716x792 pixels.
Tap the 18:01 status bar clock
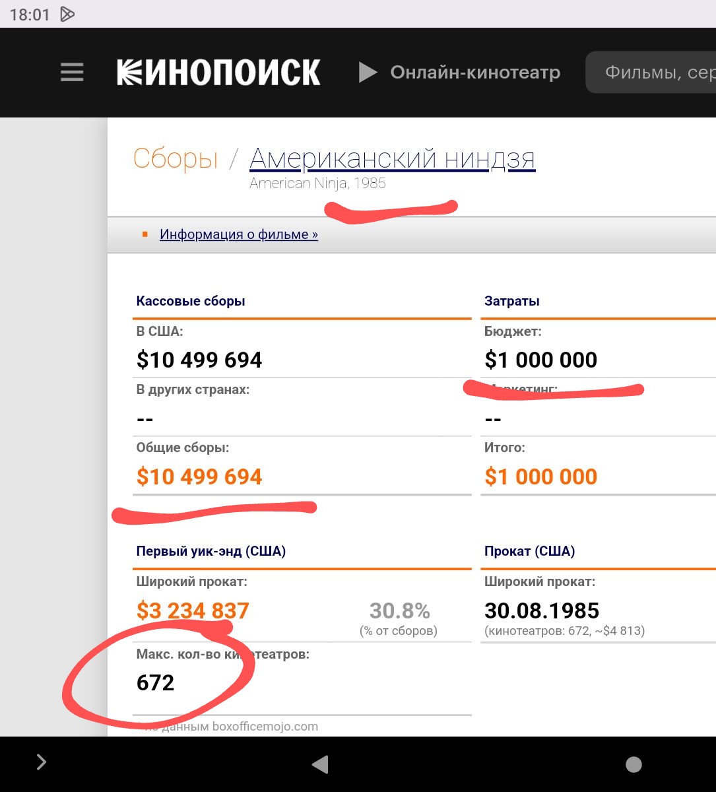point(30,15)
